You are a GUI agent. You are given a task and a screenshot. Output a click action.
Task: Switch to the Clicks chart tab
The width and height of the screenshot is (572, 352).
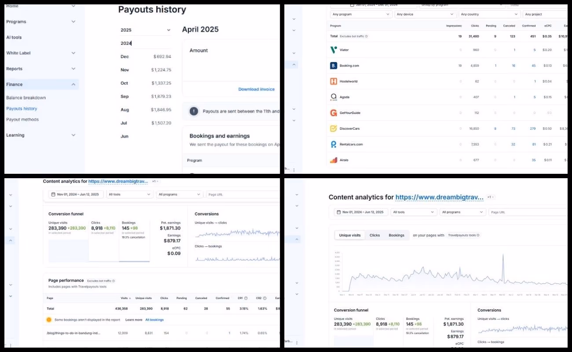click(374, 235)
